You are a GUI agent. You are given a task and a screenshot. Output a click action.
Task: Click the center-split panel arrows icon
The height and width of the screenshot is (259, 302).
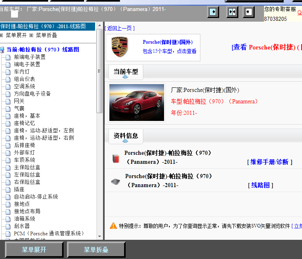[x=232, y=12]
